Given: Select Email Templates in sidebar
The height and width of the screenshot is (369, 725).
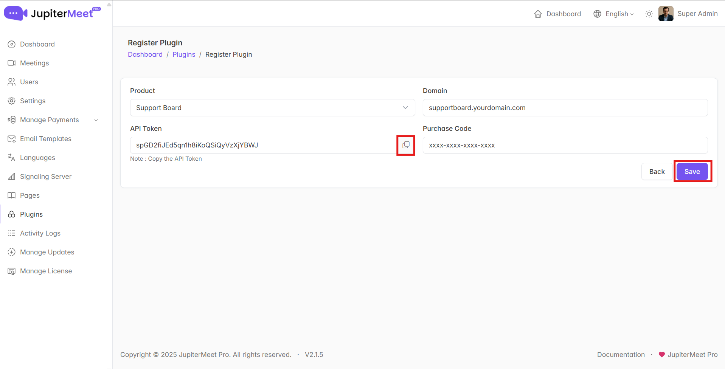Looking at the screenshot, I should (46, 139).
